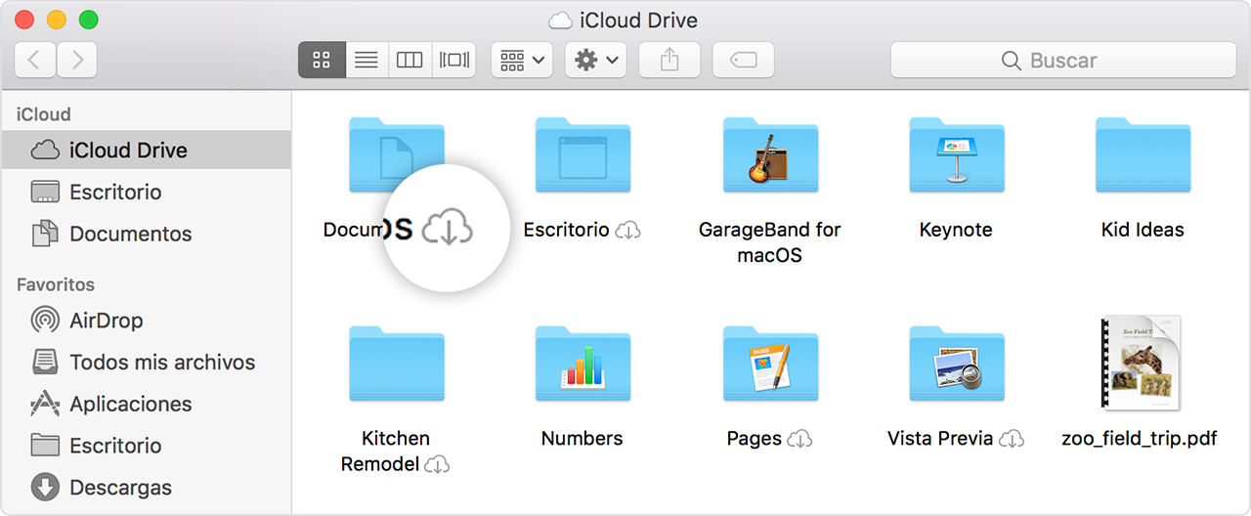Go forward with the right arrow button
Screen dimensions: 1251x516
coord(77,61)
